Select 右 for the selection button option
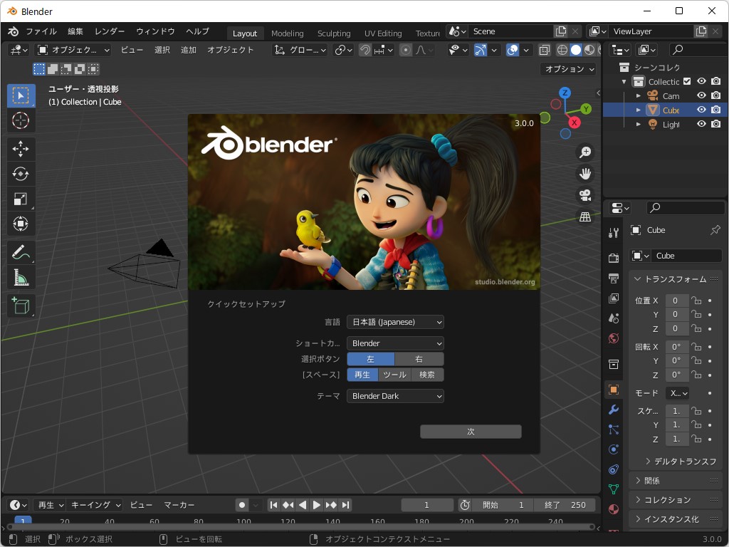This screenshot has height=547, width=729. pos(419,359)
